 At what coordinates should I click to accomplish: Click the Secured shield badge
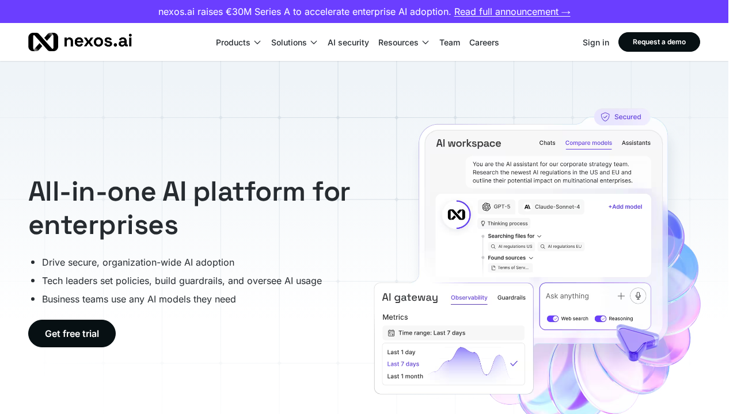[622, 117]
